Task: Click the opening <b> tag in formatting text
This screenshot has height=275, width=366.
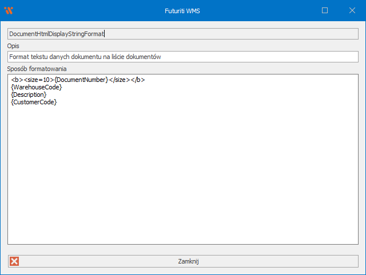Action: point(17,80)
